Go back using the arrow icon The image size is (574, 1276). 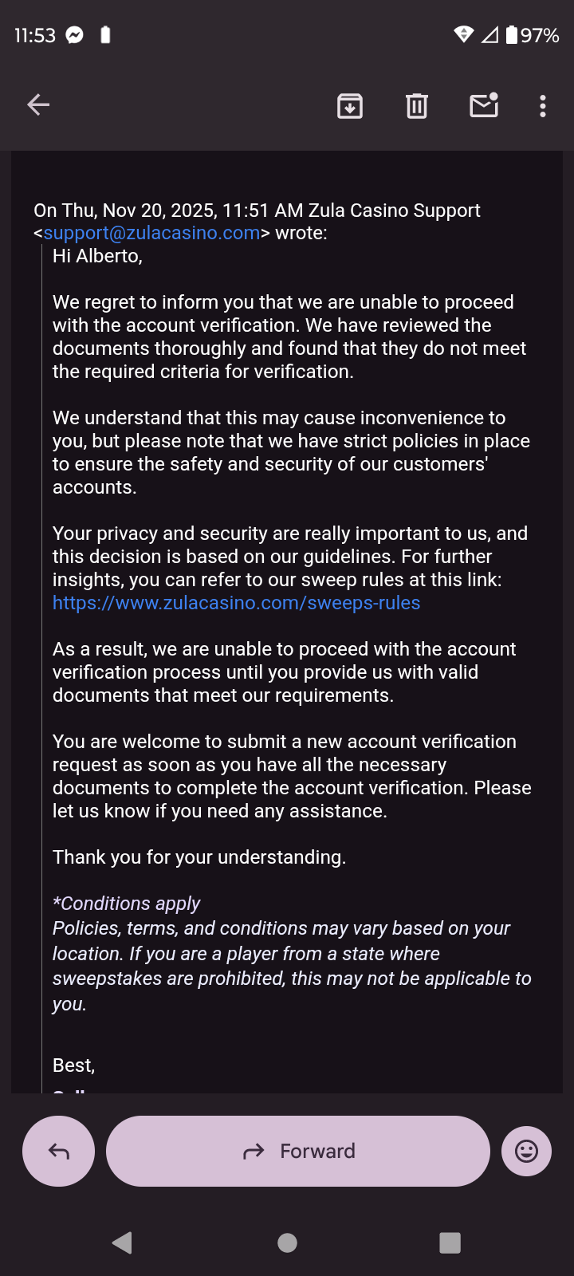(38, 104)
